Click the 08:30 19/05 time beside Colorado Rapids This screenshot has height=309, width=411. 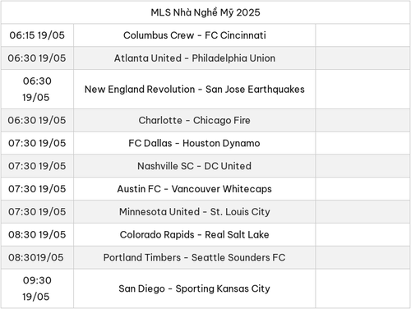click(x=37, y=235)
